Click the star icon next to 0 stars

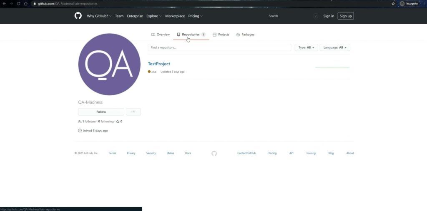click(118, 122)
